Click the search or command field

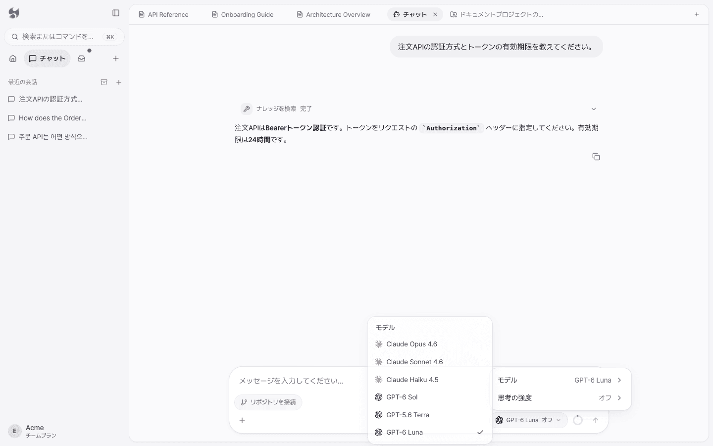(64, 37)
